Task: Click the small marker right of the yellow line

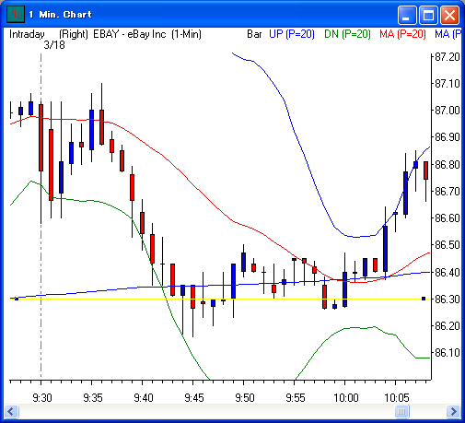Action: pyautogui.click(x=424, y=299)
